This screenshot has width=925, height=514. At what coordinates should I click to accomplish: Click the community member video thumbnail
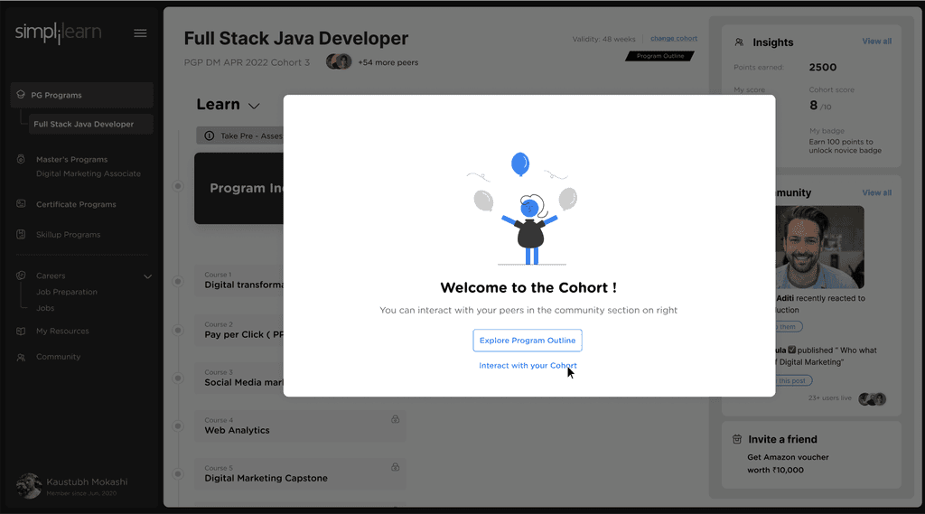coord(819,248)
